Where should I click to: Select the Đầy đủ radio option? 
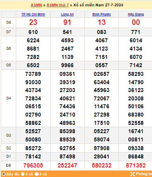(4, 174)
